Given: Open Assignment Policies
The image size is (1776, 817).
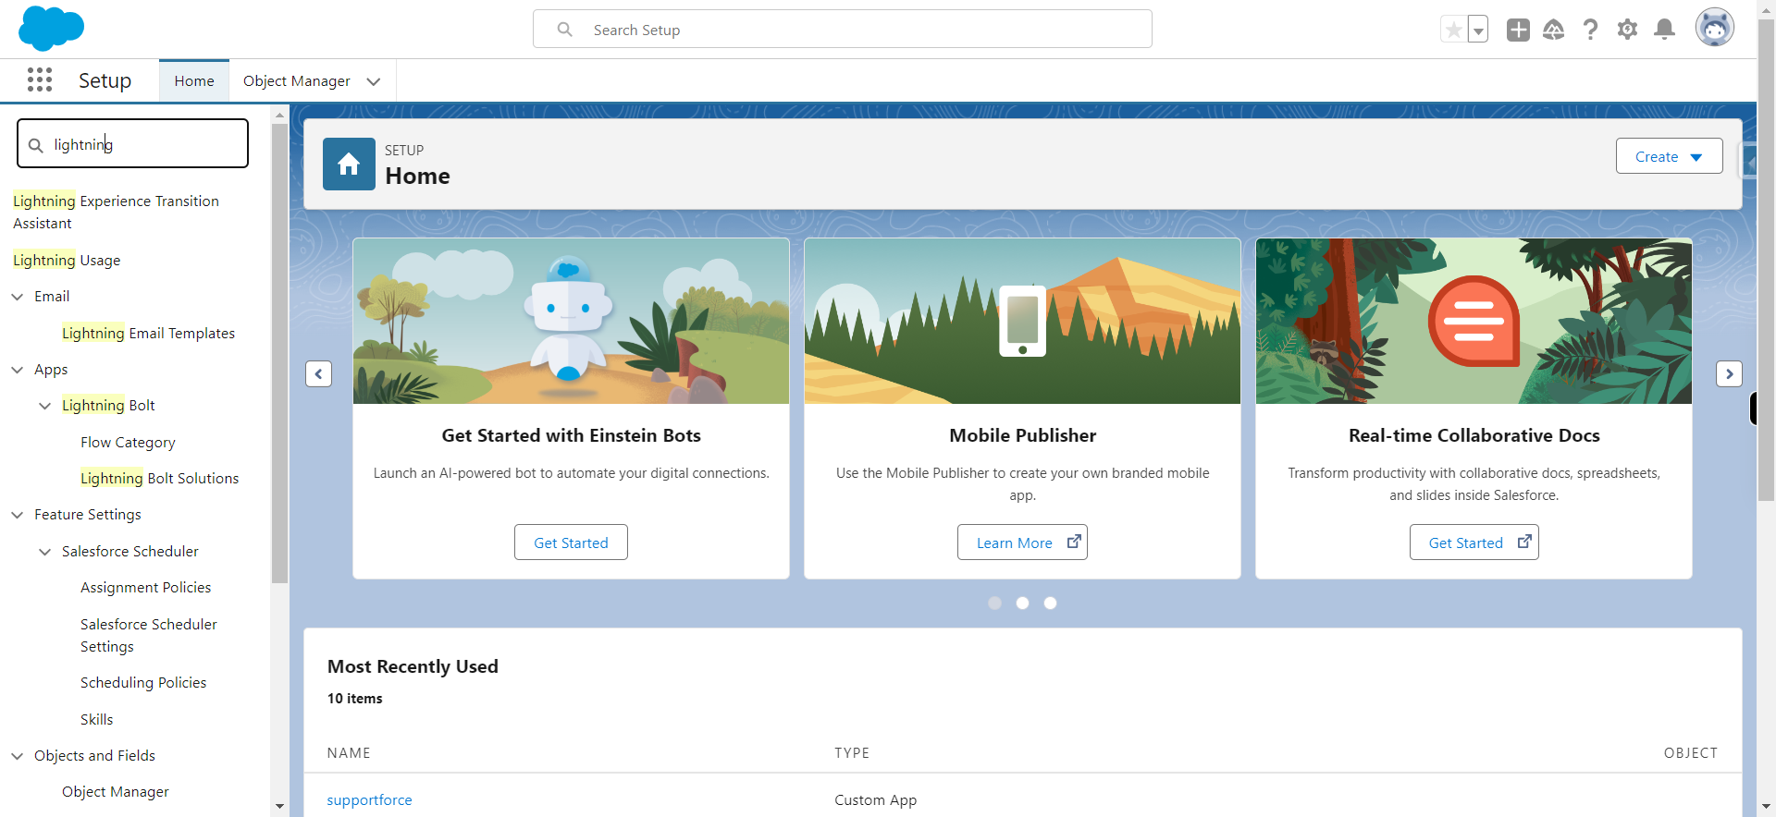Looking at the screenshot, I should coord(145,587).
